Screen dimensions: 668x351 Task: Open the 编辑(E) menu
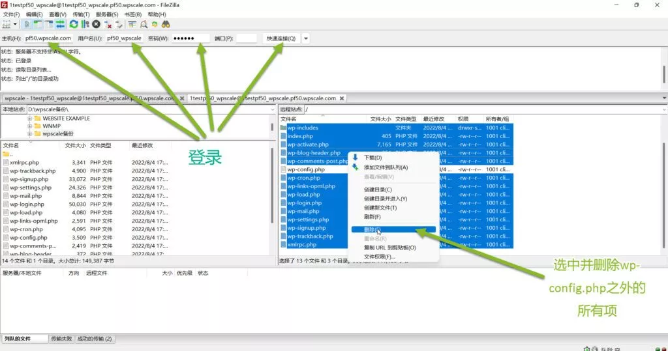click(x=34, y=14)
